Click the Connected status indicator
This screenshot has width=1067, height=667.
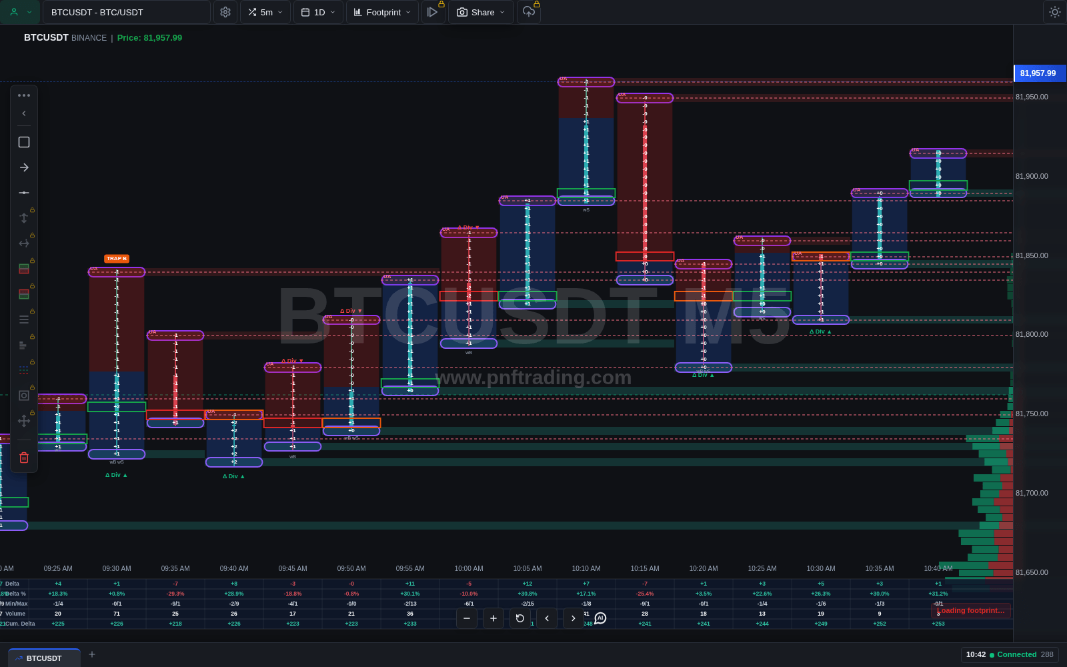(1013, 654)
